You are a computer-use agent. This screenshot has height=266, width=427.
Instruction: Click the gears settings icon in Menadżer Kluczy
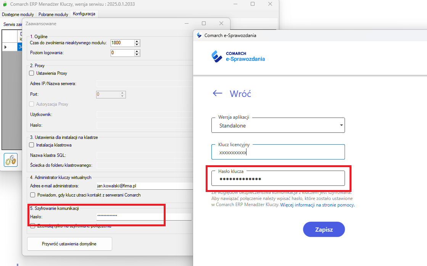click(x=11, y=160)
